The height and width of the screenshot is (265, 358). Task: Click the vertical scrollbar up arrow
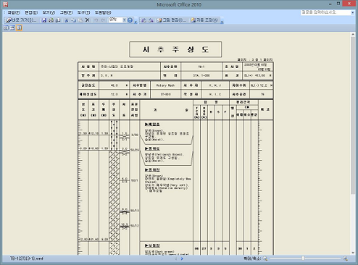(x=353, y=35)
